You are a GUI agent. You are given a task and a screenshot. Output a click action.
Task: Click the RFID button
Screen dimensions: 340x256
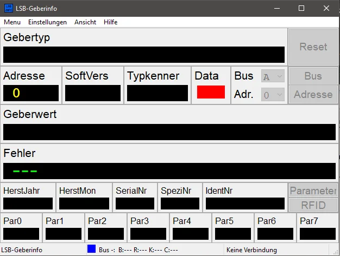click(313, 205)
